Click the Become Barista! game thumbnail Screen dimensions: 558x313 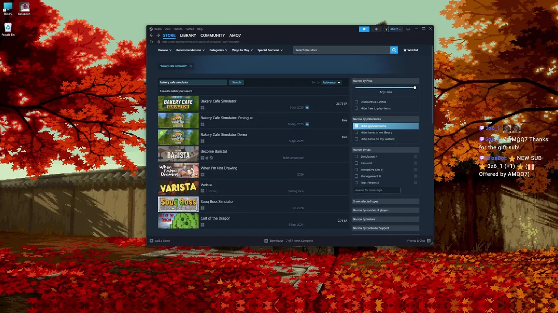point(178,154)
